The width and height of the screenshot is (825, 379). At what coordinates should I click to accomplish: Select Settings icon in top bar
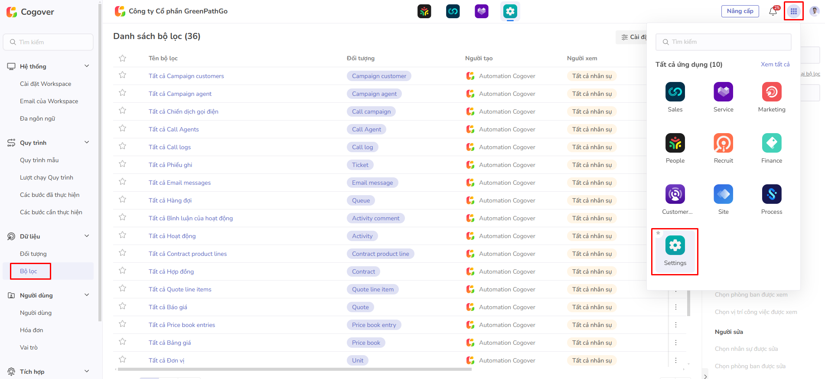510,11
